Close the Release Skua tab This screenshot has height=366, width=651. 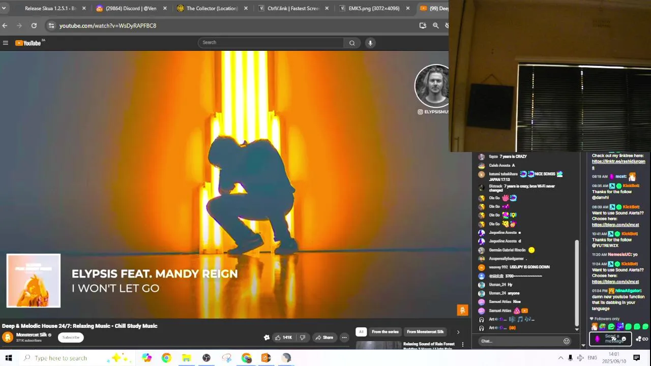coord(84,8)
